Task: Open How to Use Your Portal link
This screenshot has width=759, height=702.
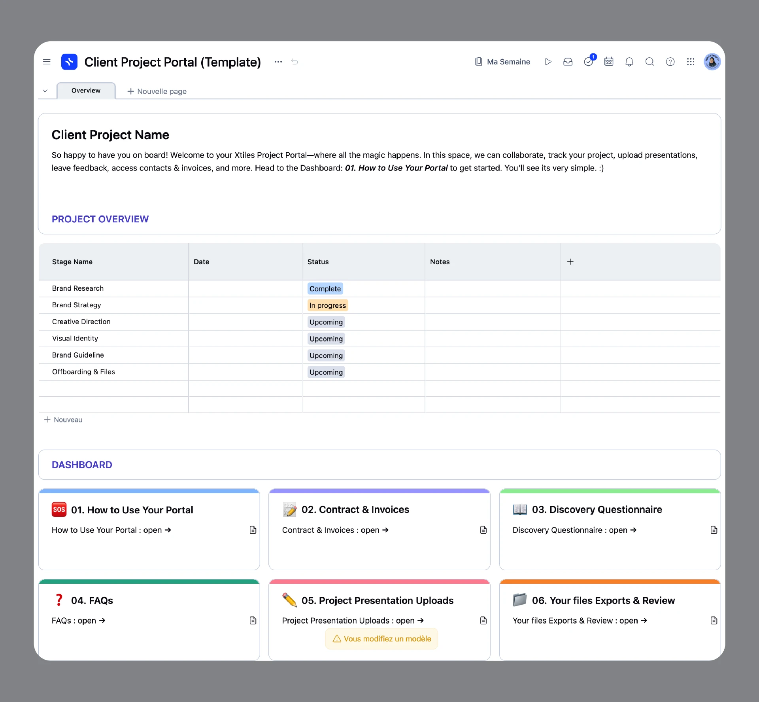Action: coord(111,530)
